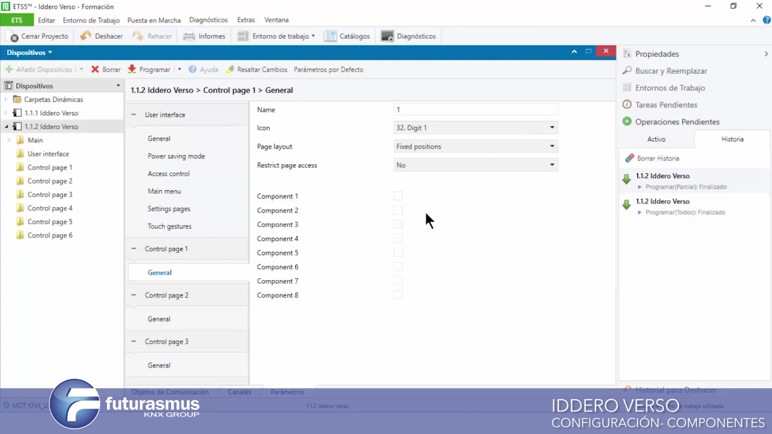The image size is (772, 434).
Task: Check the Component 8 checkbox
Action: [x=398, y=295]
